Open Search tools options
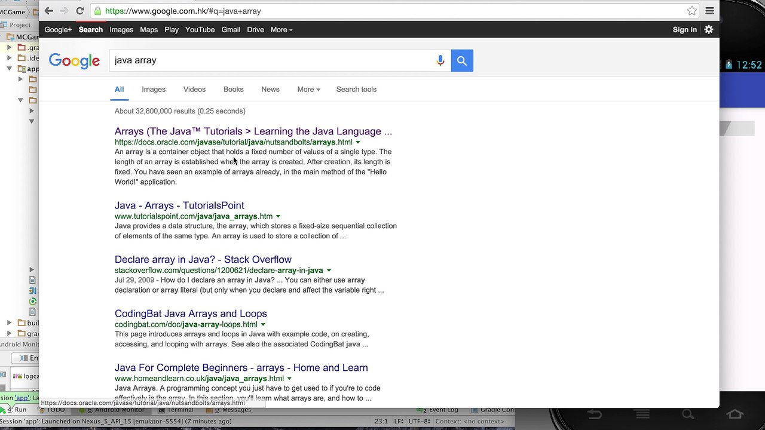 click(356, 90)
